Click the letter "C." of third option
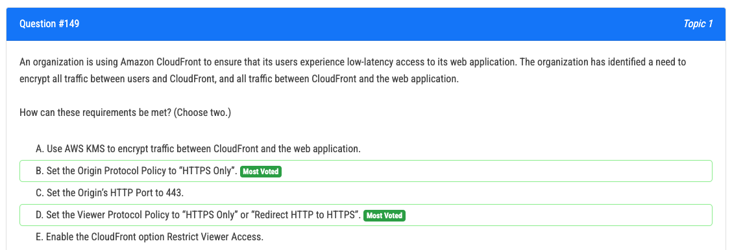 tap(40, 193)
